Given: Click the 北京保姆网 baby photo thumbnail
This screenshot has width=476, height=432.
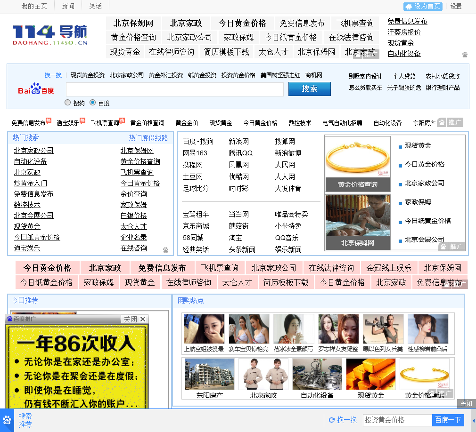Looking at the screenshot, I should tap(358, 223).
